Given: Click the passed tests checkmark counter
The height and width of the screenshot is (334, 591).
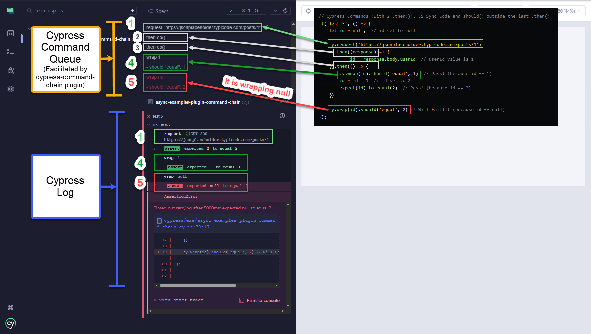Looking at the screenshot, I should [x=233, y=11].
